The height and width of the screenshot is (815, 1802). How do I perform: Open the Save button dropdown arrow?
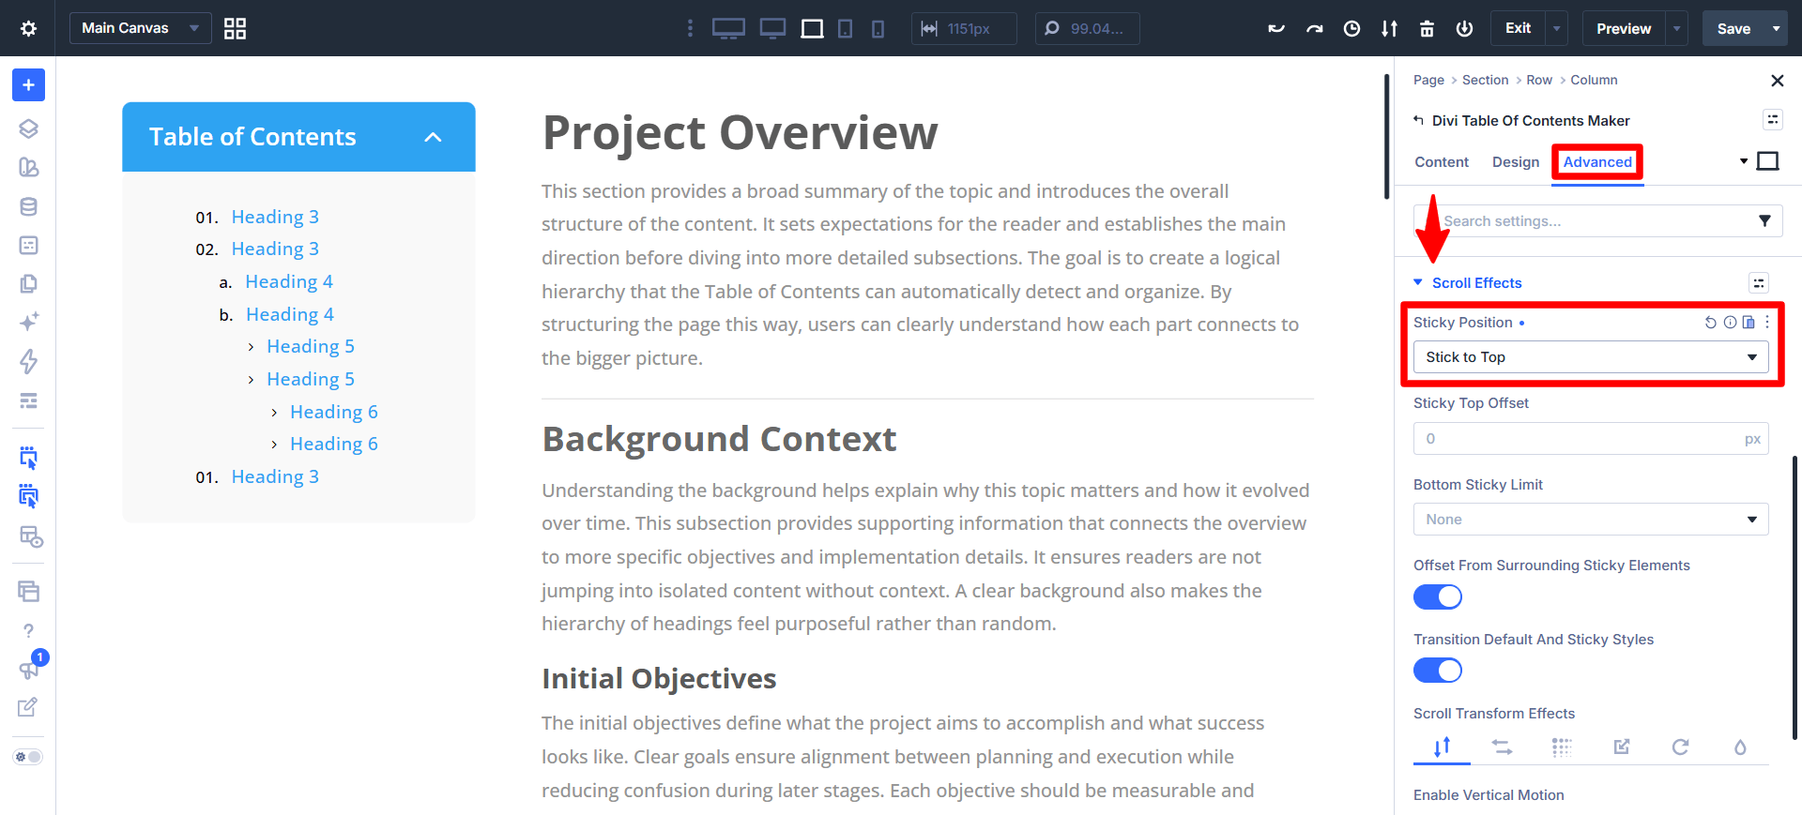[1776, 28]
